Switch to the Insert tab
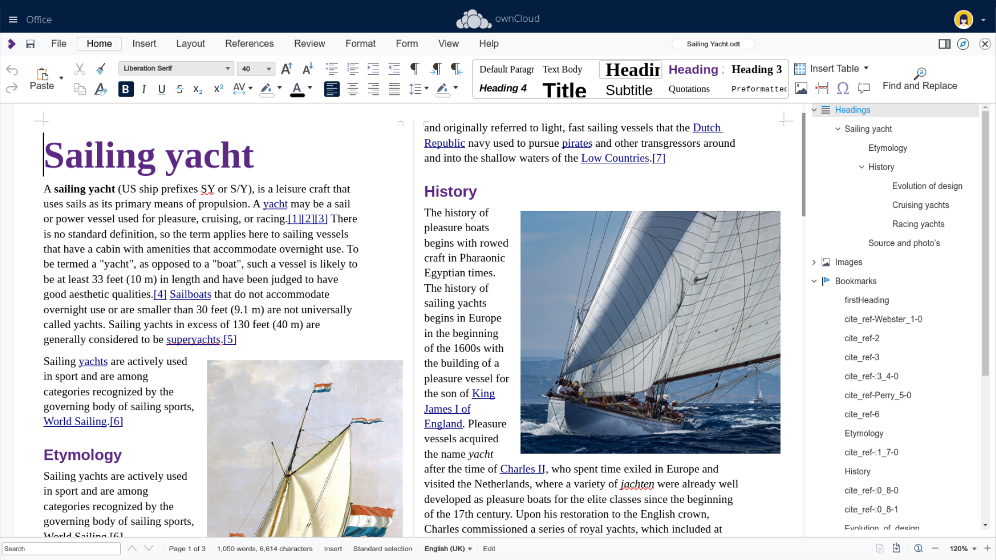The width and height of the screenshot is (996, 560). (144, 44)
